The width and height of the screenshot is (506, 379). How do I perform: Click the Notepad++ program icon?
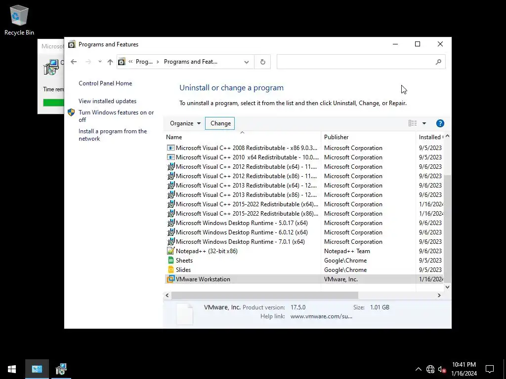(x=170, y=251)
